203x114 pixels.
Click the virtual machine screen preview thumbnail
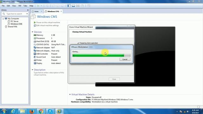[155, 56]
